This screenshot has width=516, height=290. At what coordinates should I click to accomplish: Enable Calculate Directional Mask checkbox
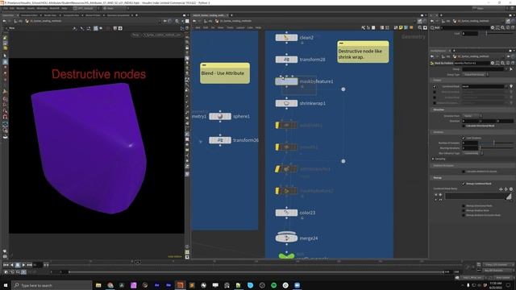[x=464, y=126]
